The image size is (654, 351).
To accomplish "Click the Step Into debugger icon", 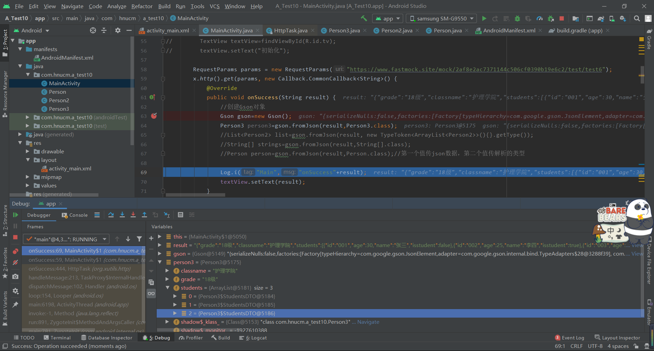I will 122,215.
